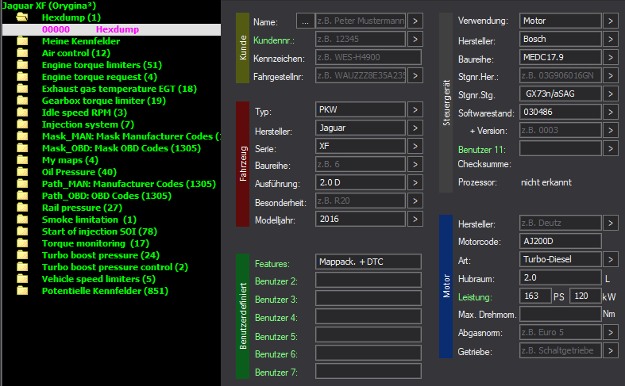Screen dimensions: 625x386
Task: Click folder icon beside Vehicle speed limiters
Action: [x=22, y=279]
